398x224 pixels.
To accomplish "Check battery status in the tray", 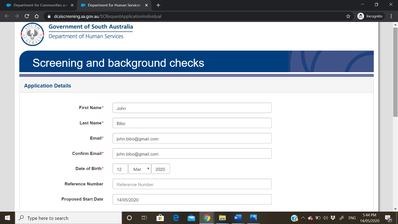I will 318,218.
